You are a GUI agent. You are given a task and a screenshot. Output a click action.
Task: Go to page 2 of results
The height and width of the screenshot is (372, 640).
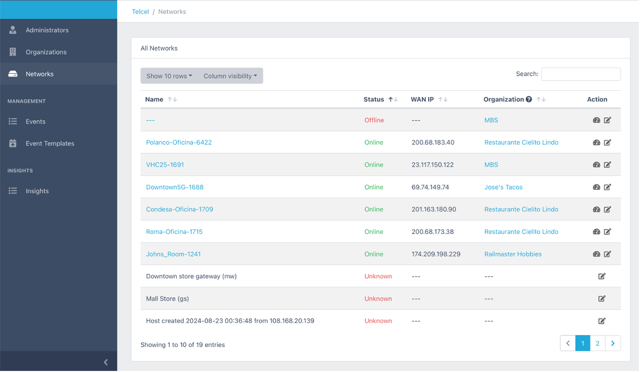click(597, 344)
